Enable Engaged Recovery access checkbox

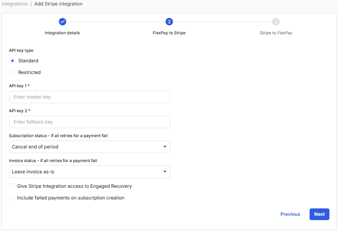[12, 186]
